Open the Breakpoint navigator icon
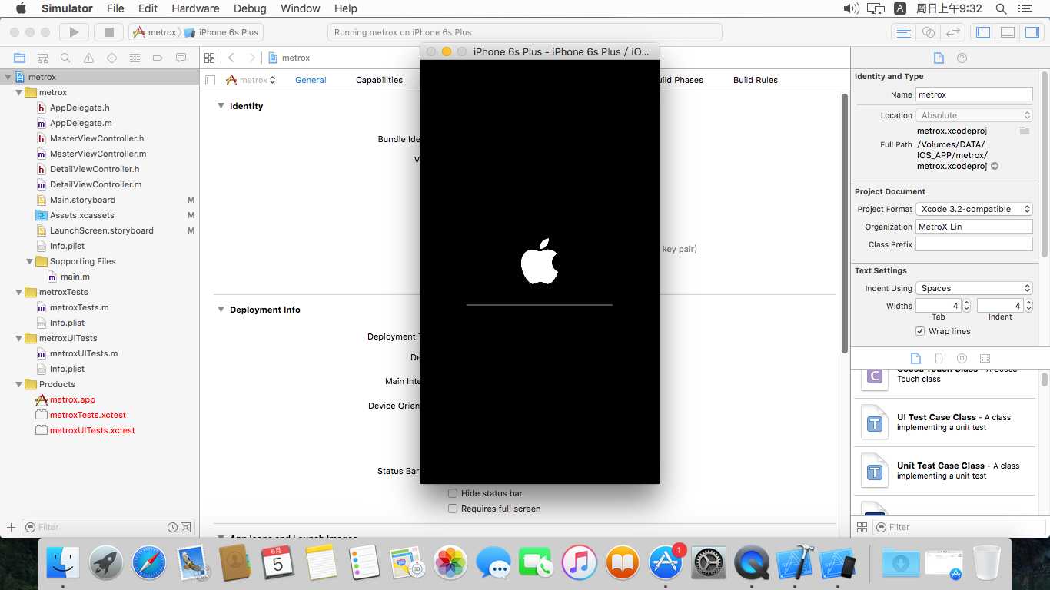 point(158,58)
